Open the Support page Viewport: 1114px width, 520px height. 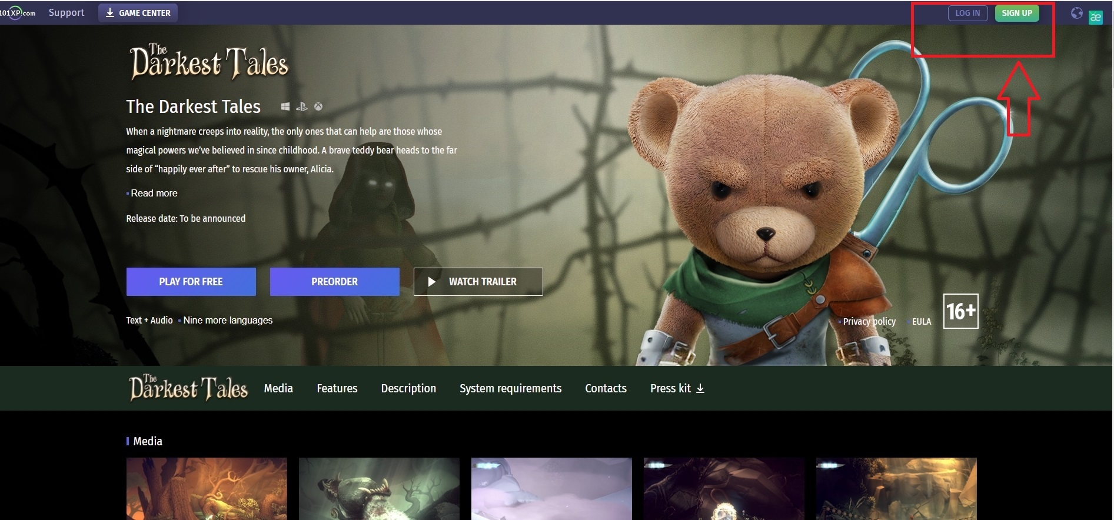pos(66,12)
